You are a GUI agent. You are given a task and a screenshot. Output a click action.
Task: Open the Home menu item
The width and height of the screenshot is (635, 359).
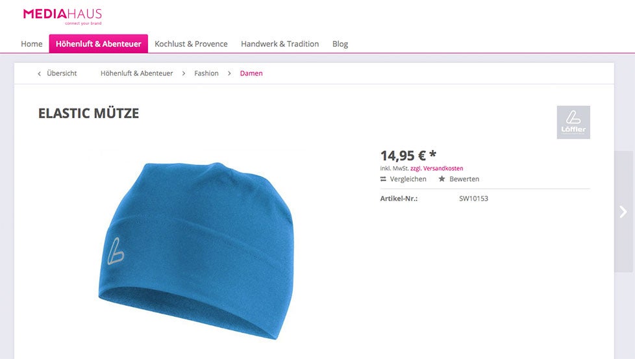(x=32, y=43)
